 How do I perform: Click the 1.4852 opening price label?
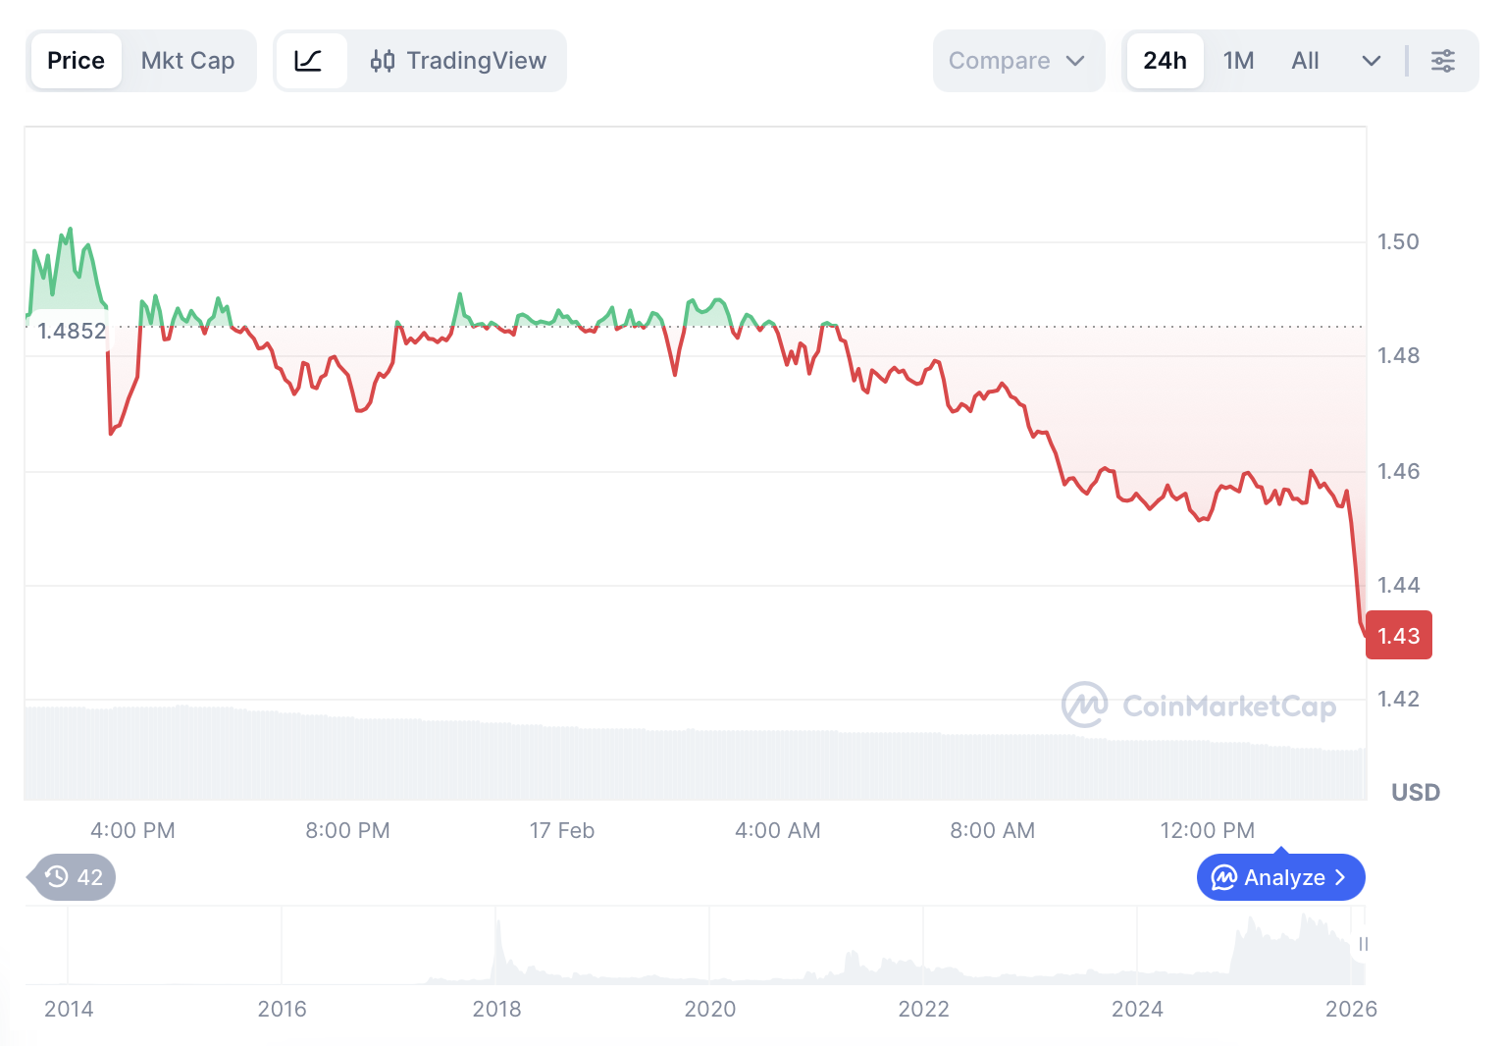pos(72,331)
